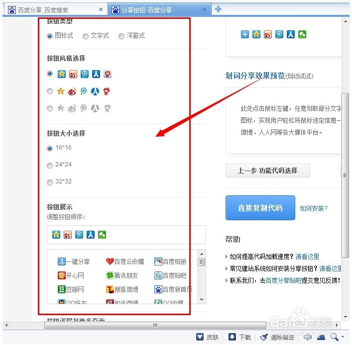
Task: Open 百度分享贴吧 link
Action: (x=283, y=280)
